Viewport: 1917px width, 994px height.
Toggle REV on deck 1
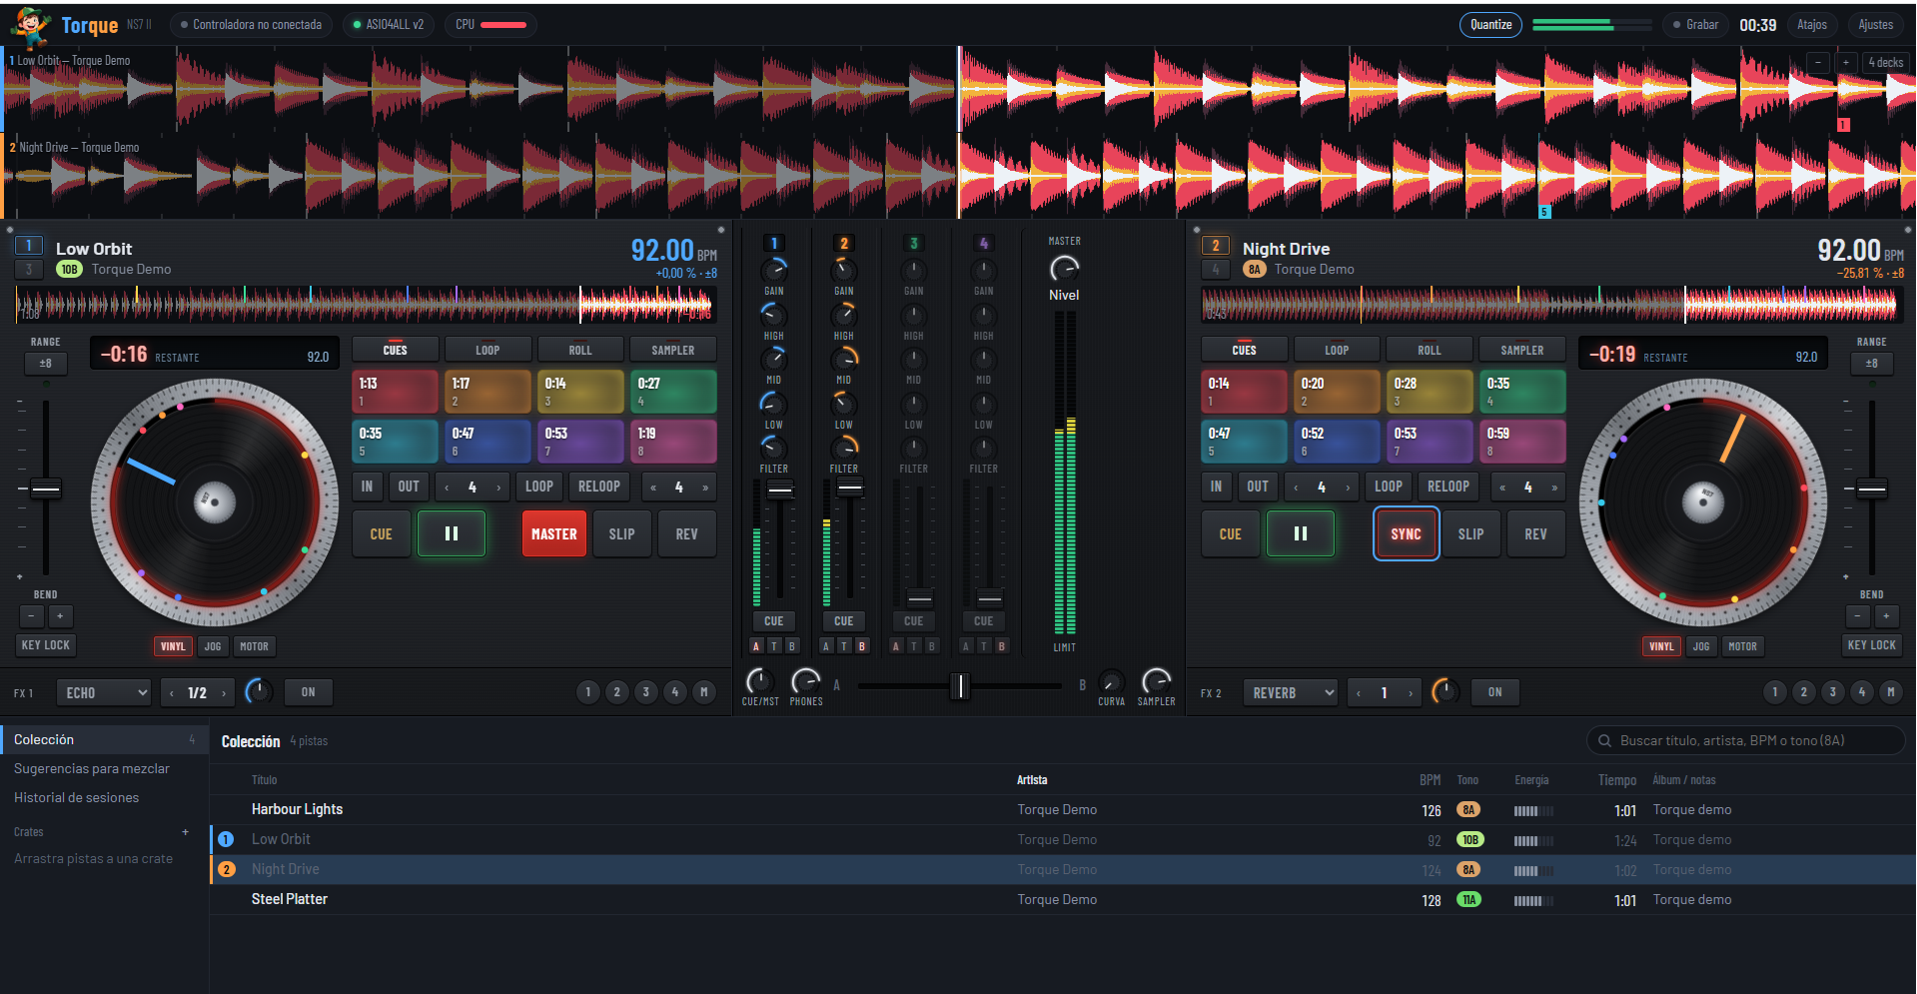(686, 533)
